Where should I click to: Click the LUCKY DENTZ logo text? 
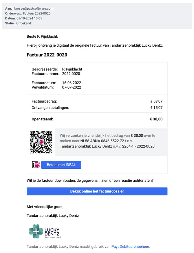coord(52,232)
